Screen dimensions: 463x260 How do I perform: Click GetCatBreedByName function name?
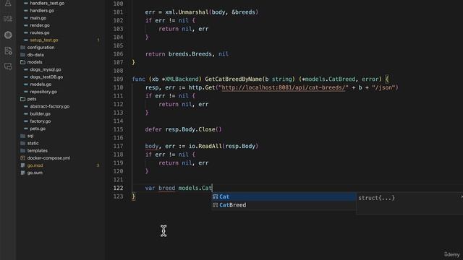coord(233,79)
